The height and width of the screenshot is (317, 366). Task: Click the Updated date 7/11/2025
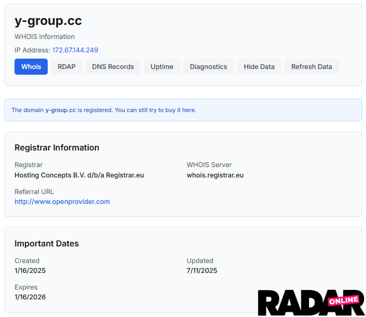[202, 270]
